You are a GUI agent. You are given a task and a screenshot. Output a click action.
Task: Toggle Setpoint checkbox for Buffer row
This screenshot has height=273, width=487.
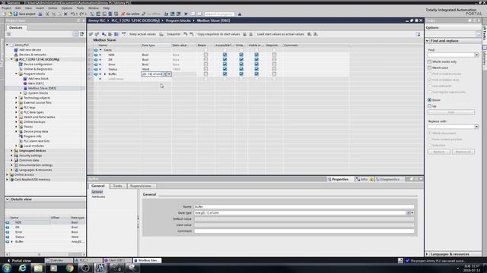(274, 74)
